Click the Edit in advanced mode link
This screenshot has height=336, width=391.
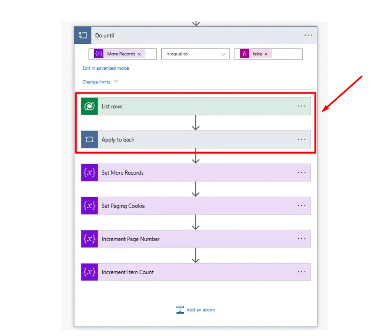pos(106,68)
